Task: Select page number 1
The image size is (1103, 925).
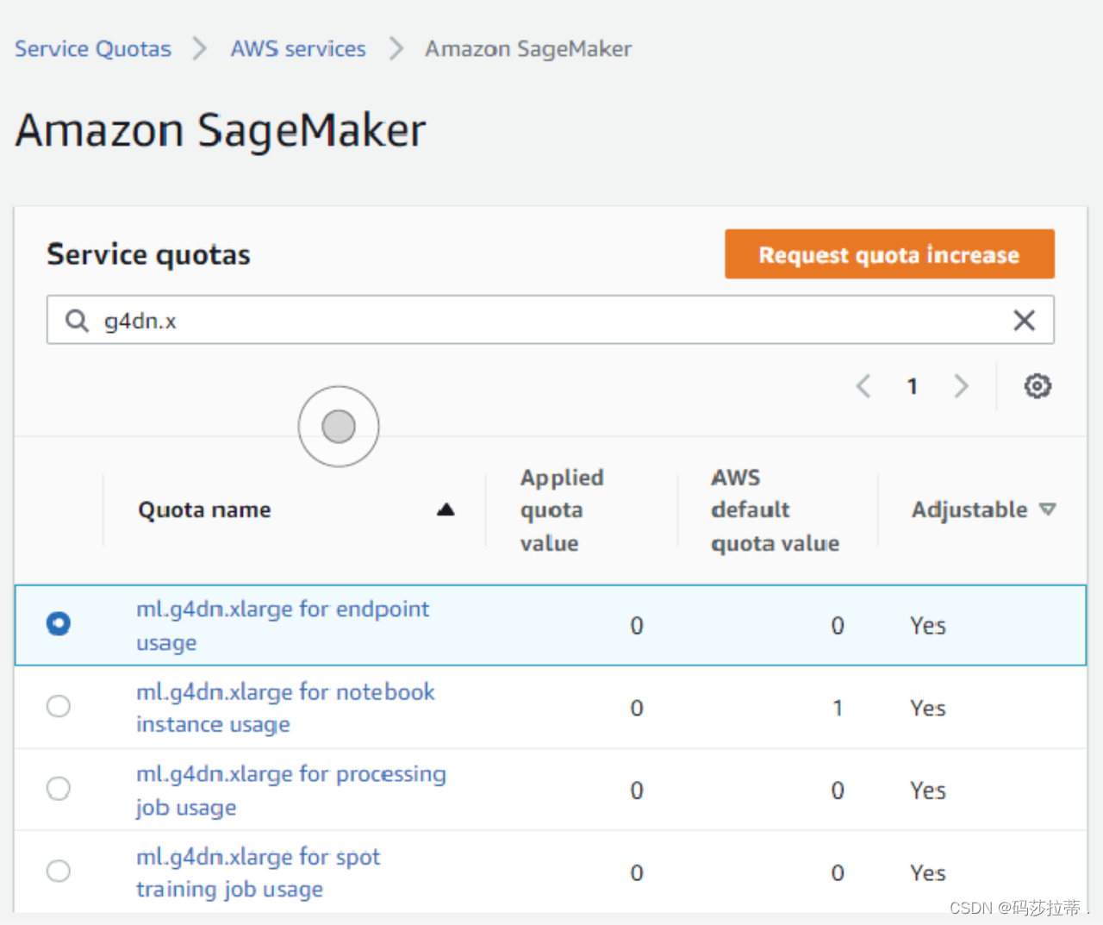Action: (912, 386)
